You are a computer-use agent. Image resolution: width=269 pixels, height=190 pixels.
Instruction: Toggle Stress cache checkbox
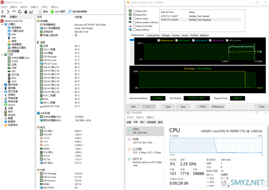[x=134, y=19]
